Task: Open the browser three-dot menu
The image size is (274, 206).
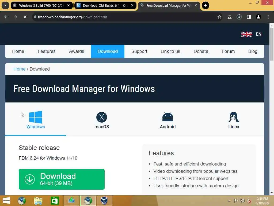Action: (268, 17)
